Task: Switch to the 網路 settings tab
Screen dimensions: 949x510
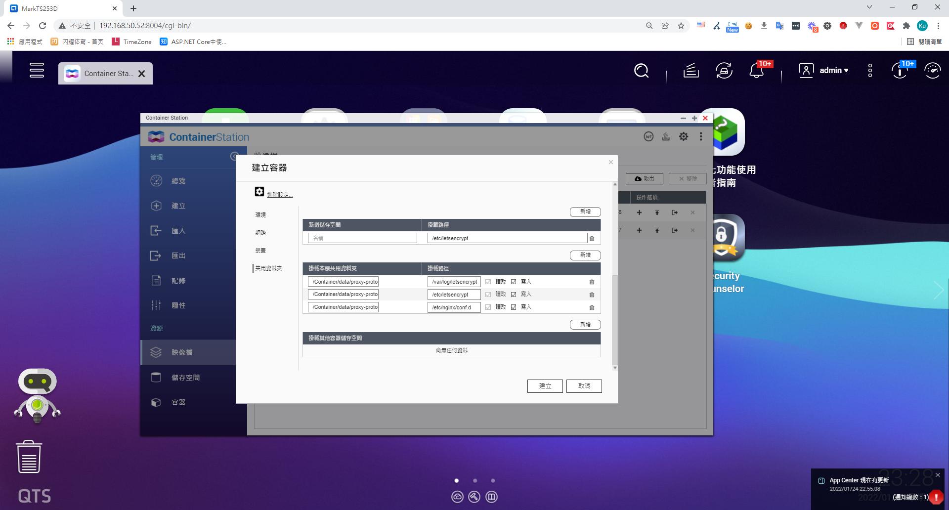Action: coord(260,233)
